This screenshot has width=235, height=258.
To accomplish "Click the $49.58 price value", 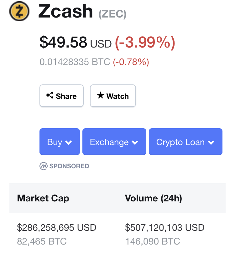I will coord(63,42).
